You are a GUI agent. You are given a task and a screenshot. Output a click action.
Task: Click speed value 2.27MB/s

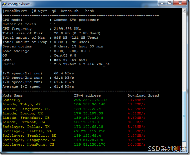137,136
